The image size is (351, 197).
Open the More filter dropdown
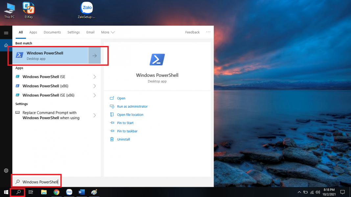pos(108,32)
